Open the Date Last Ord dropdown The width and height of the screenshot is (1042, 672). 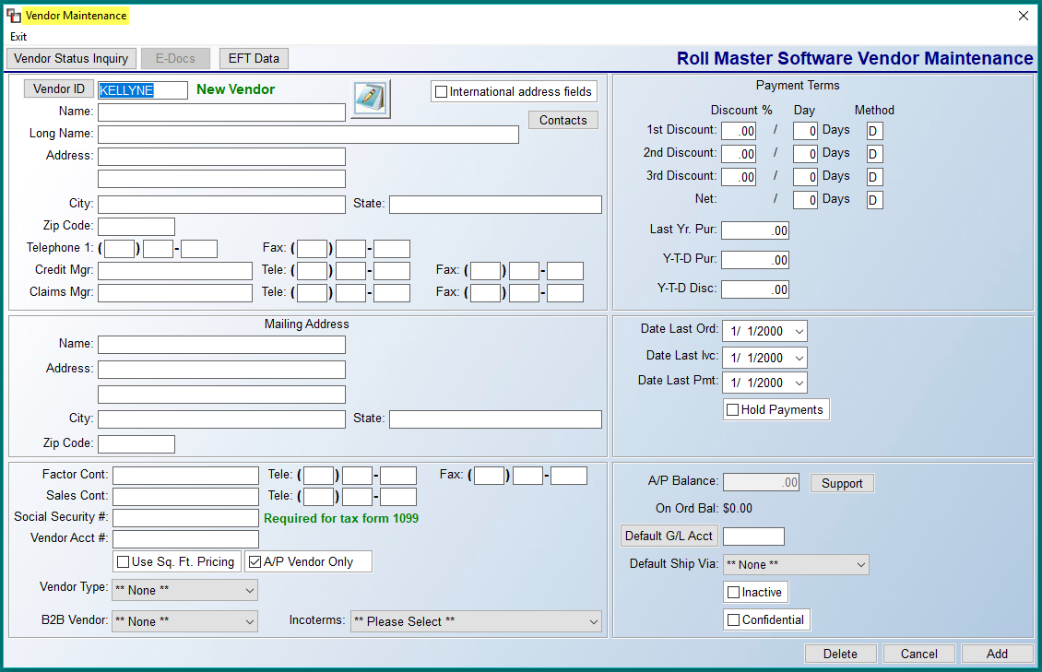pyautogui.click(x=799, y=331)
